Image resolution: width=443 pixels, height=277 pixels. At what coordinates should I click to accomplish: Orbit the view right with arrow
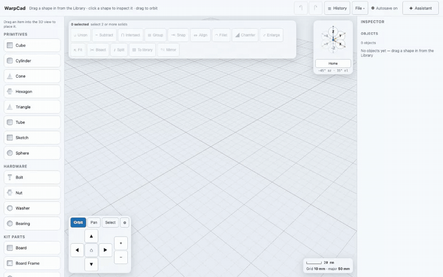pyautogui.click(x=105, y=250)
